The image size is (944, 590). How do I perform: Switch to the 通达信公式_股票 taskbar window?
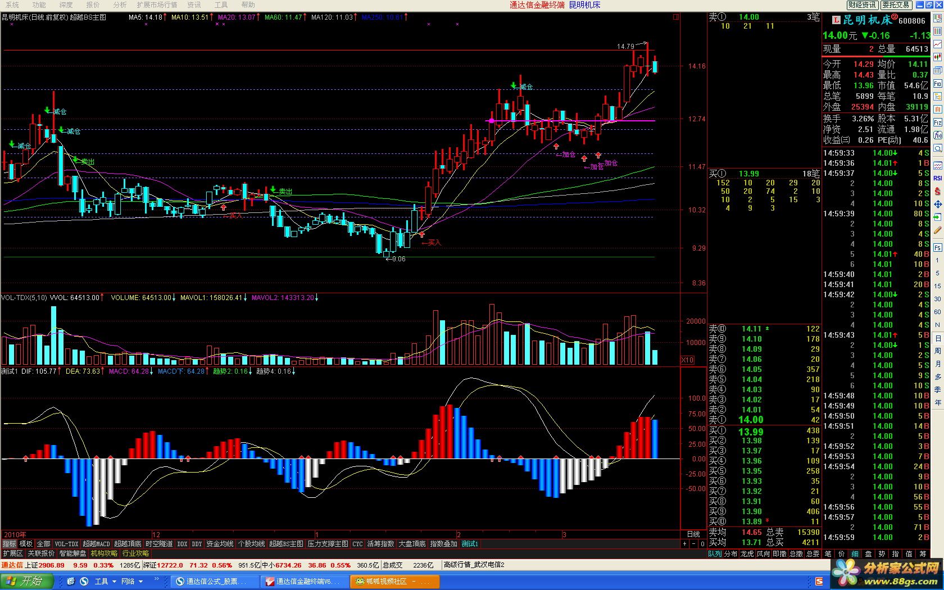(x=215, y=582)
